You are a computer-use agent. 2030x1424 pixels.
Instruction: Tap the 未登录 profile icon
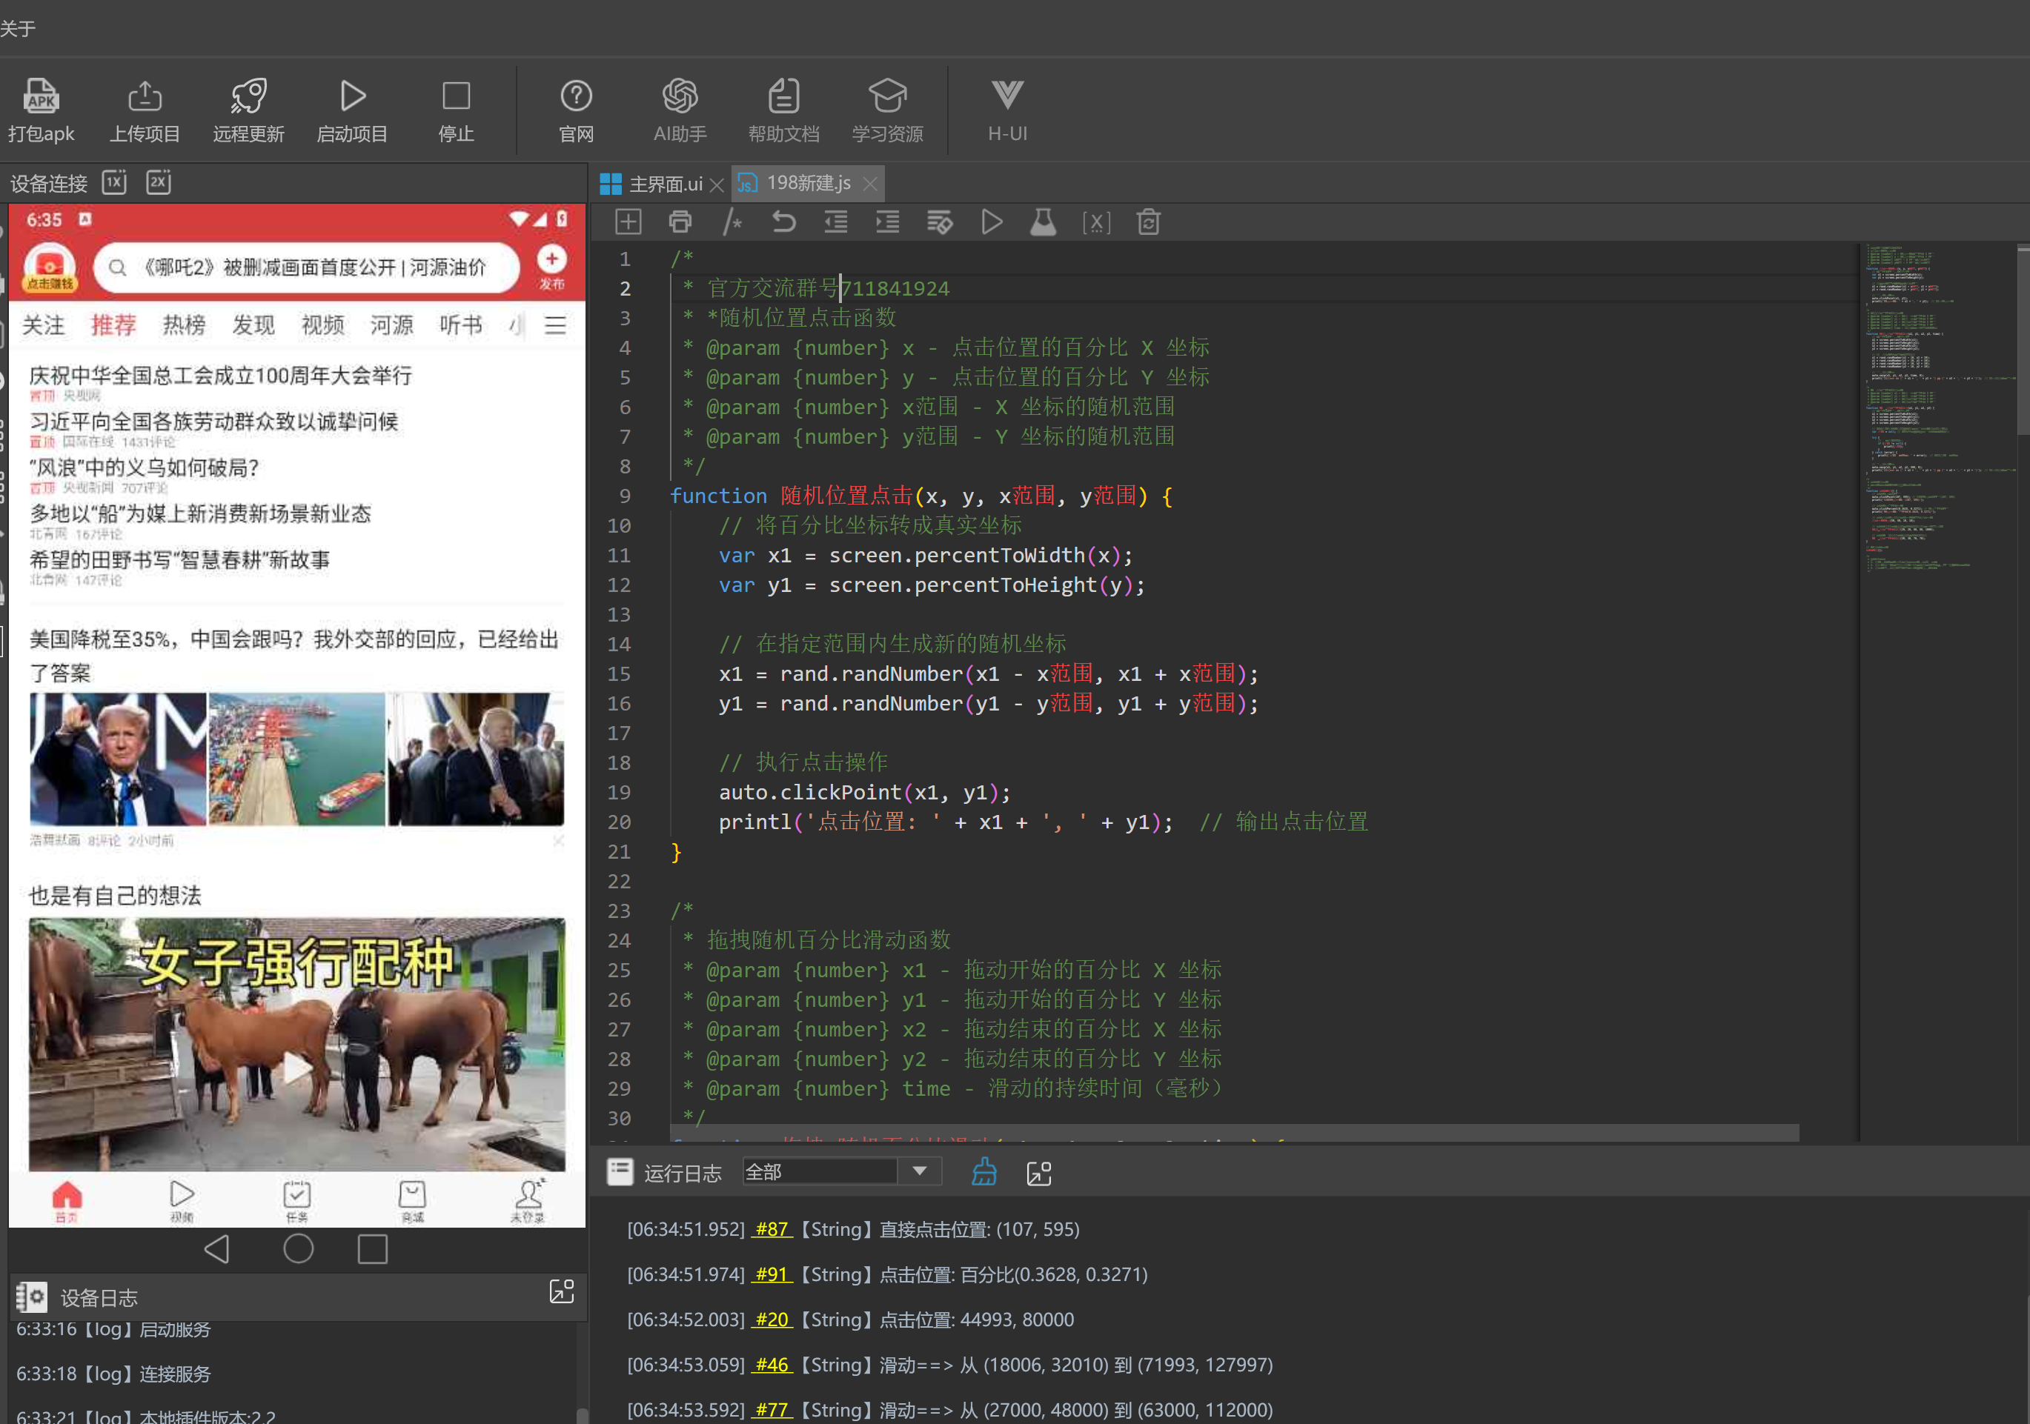(528, 1201)
